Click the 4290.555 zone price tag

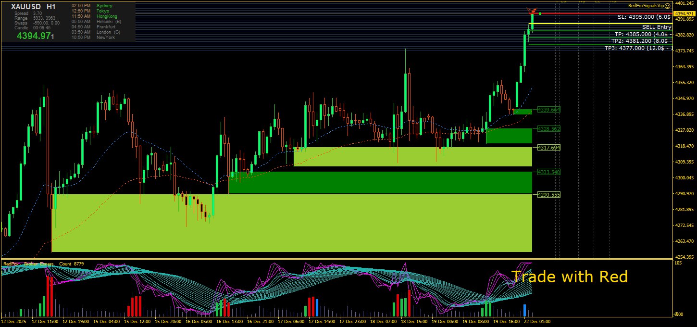click(x=548, y=195)
